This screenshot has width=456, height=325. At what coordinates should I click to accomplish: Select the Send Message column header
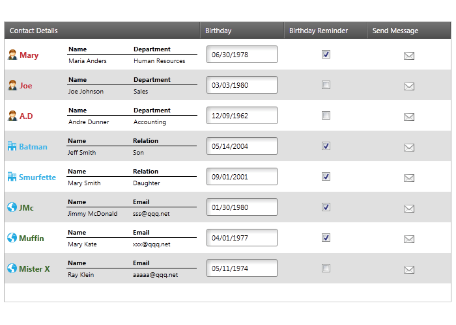(x=395, y=31)
